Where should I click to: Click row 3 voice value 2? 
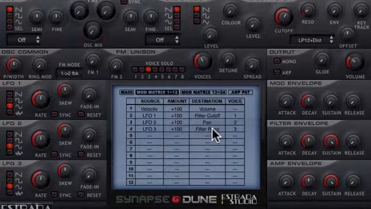coord(235,122)
